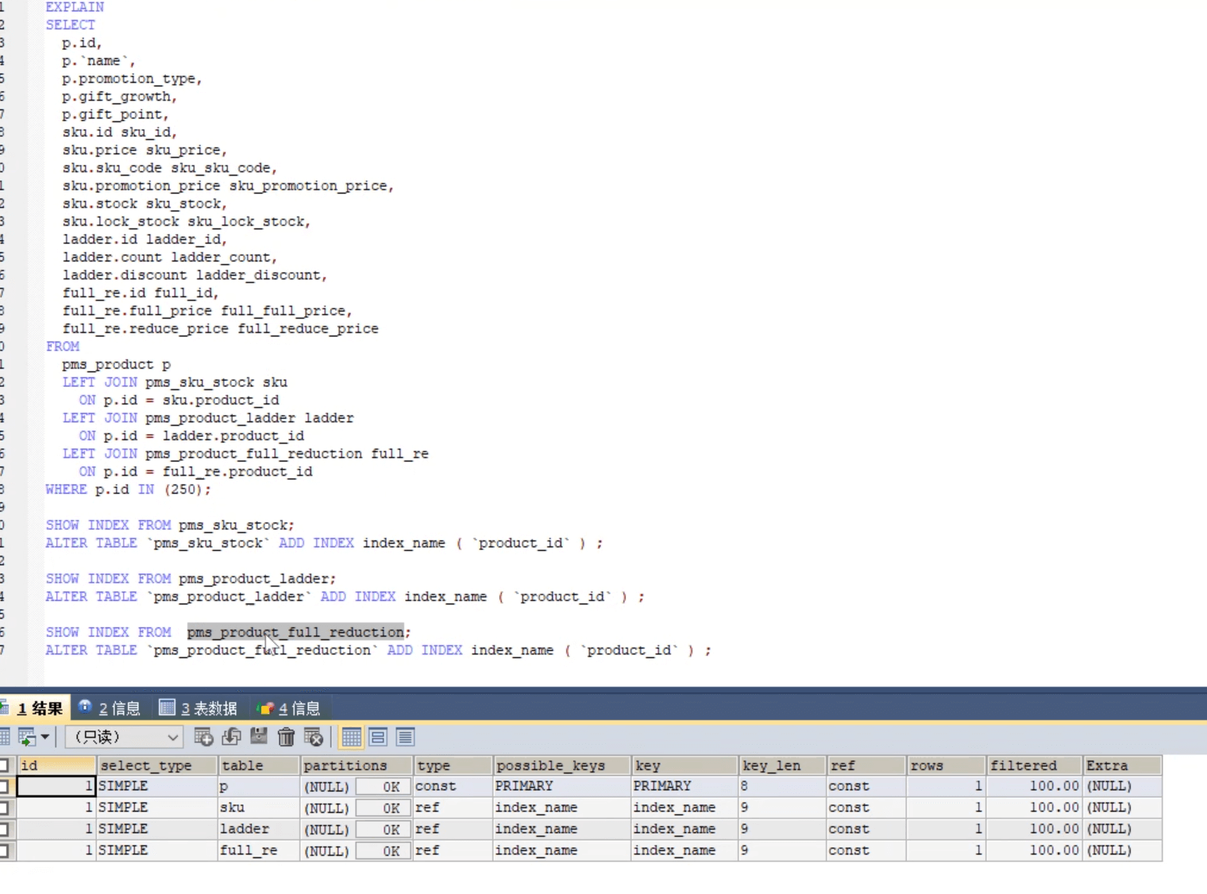Click the duplicate row icon

click(231, 738)
